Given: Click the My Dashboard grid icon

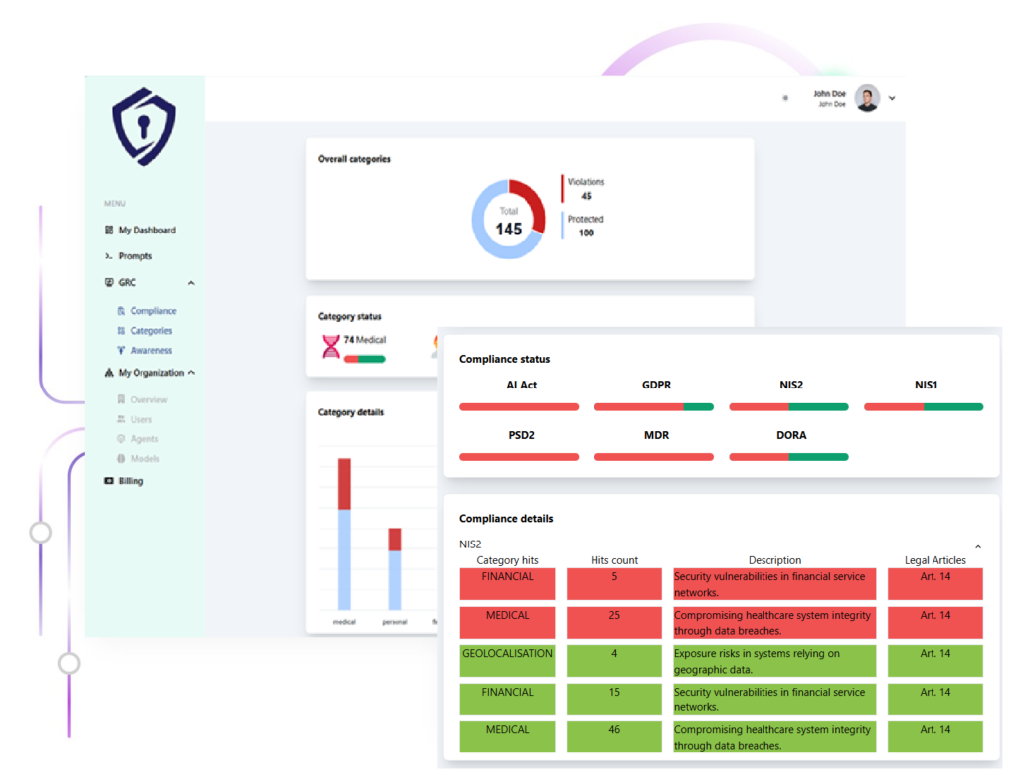Looking at the screenshot, I should click(x=109, y=231).
